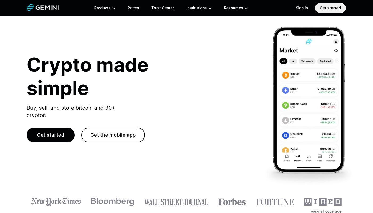Select the Top traded filter chip

pyautogui.click(x=325, y=61)
